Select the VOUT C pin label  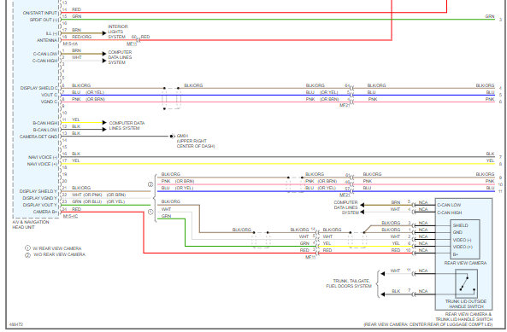[x=49, y=95]
